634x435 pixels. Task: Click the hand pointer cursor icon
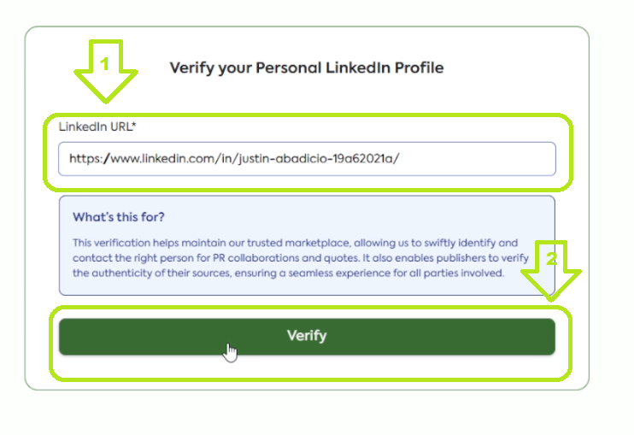click(x=230, y=351)
